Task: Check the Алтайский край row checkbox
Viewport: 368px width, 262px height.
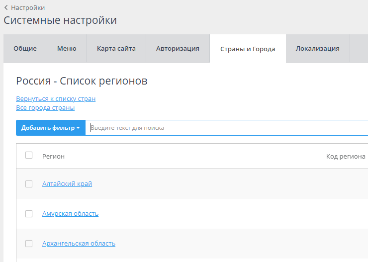Action: point(29,184)
